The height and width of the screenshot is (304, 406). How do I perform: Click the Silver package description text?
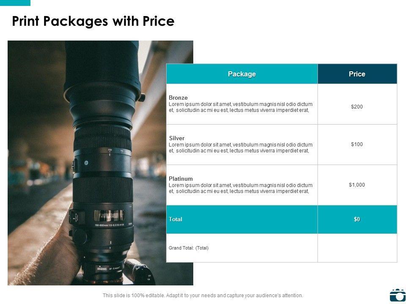point(240,148)
